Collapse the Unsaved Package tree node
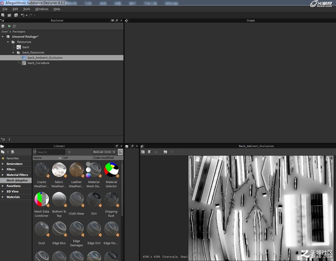Screen dimensions: 336x261 3,37
